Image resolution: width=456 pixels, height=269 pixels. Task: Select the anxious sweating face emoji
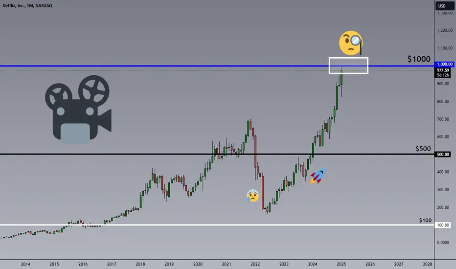point(253,196)
